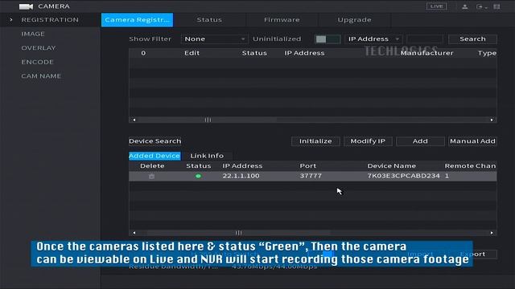The image size is (515, 289).
Task: Open the IP Address search type dropdown
Action: click(x=373, y=39)
